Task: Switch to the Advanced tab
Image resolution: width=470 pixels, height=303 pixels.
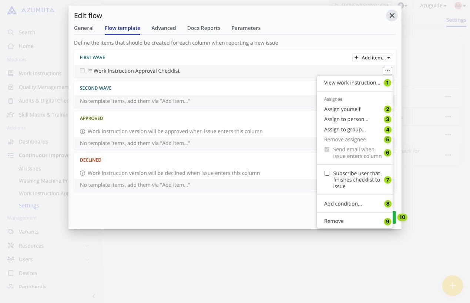Action: pos(164,28)
